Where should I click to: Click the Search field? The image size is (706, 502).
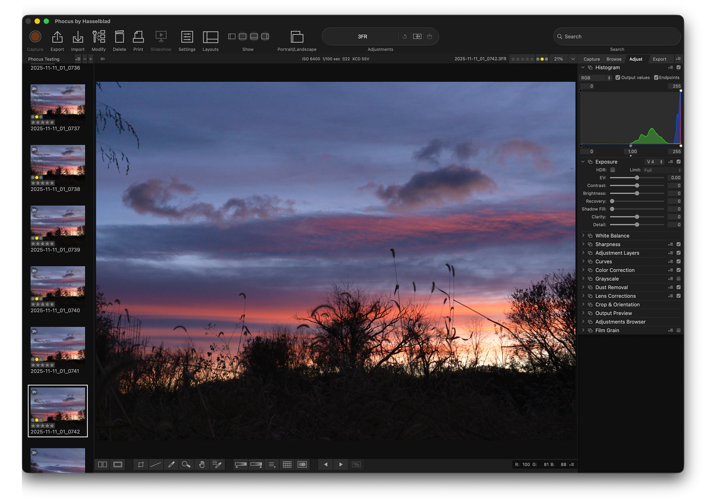click(617, 37)
